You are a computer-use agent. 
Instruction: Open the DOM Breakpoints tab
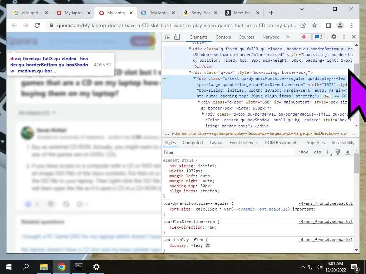[281, 143]
